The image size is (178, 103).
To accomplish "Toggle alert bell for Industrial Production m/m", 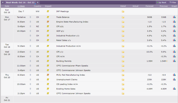I will pyautogui.click(x=30, y=46).
